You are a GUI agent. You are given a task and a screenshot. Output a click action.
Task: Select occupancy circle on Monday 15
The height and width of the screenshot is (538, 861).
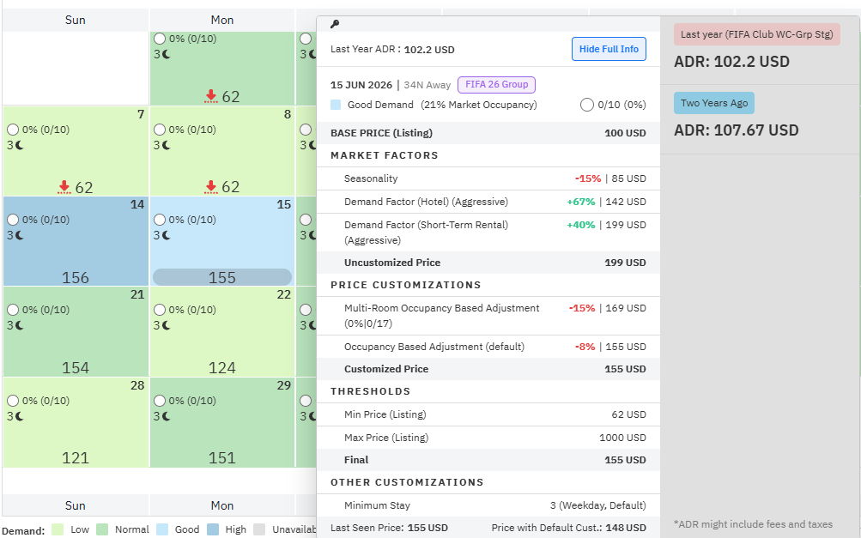click(x=160, y=220)
